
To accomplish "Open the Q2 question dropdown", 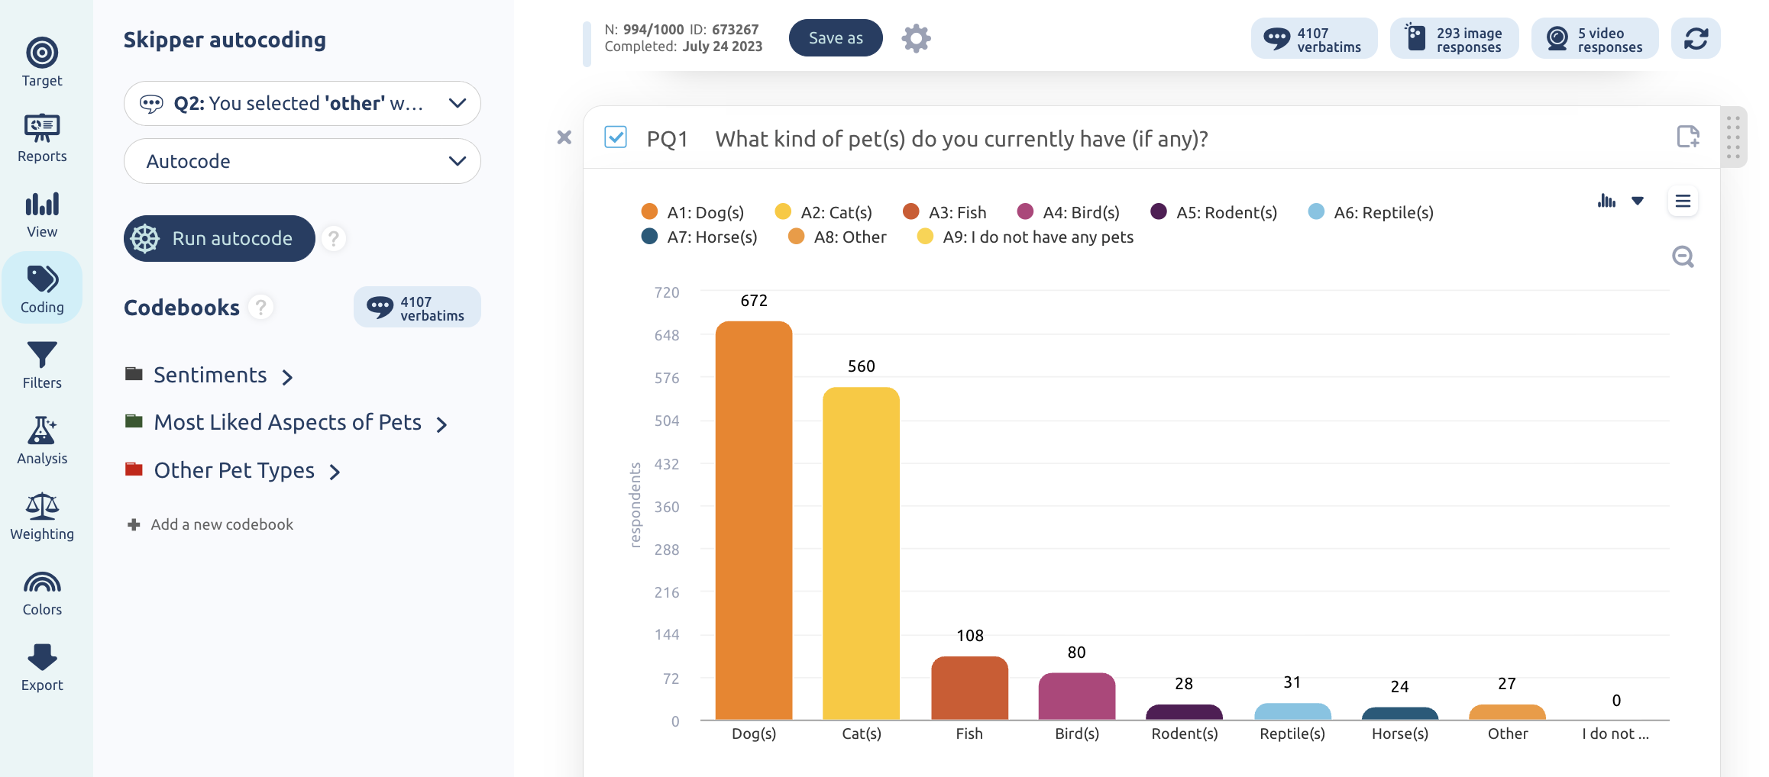I will coord(302,104).
